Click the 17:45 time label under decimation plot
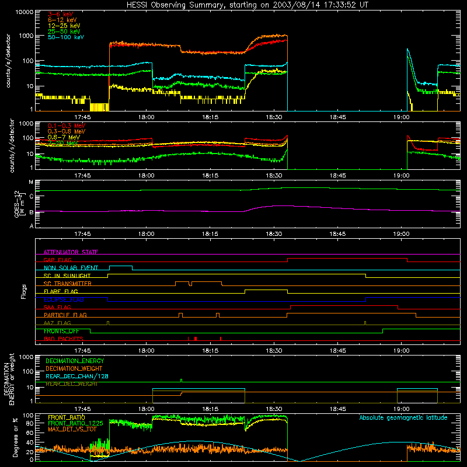Image resolution: width=467 pixels, height=467 pixels. pyautogui.click(x=82, y=409)
